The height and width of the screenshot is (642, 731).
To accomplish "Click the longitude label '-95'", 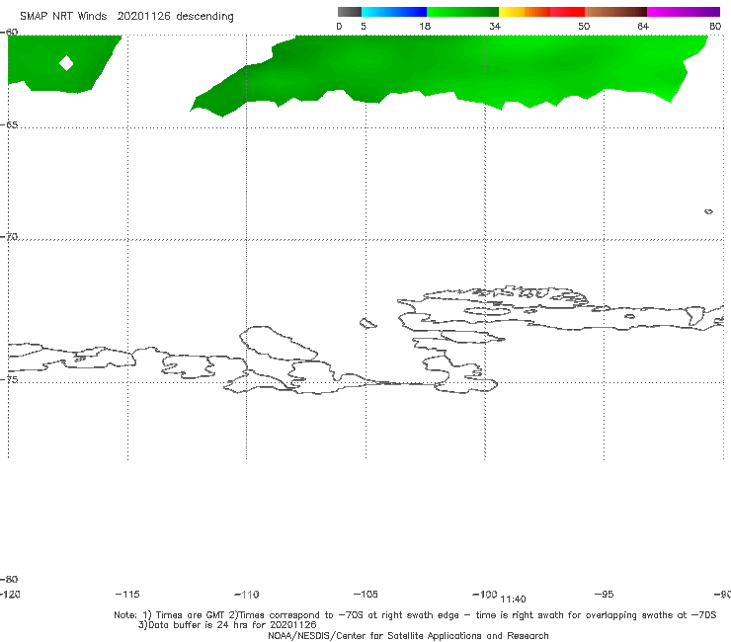I will coord(605,595).
